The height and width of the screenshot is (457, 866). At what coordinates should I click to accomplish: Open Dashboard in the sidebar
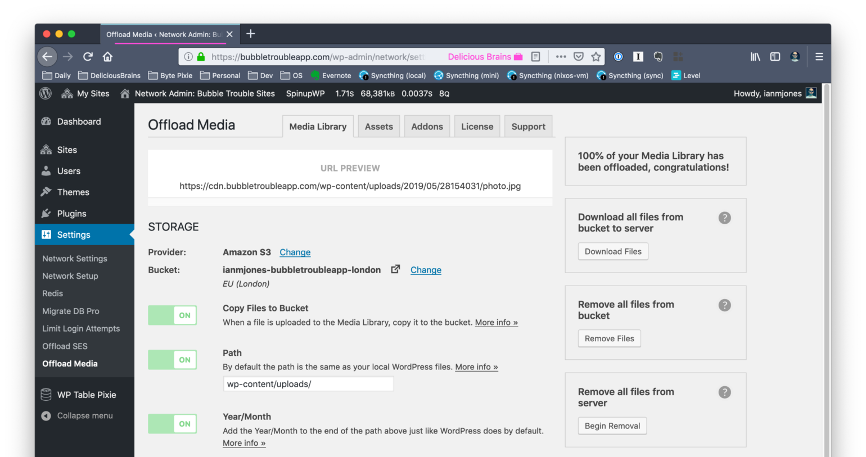tap(84, 121)
